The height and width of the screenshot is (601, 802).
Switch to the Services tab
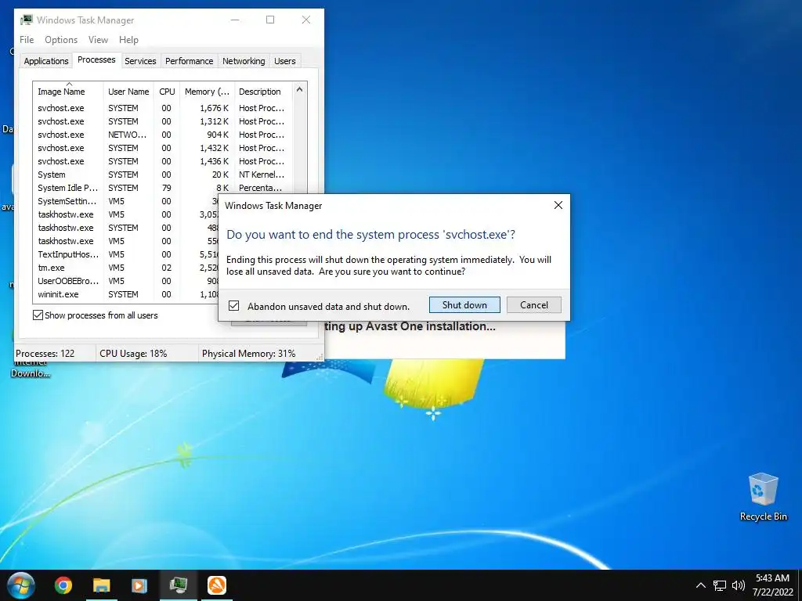140,61
